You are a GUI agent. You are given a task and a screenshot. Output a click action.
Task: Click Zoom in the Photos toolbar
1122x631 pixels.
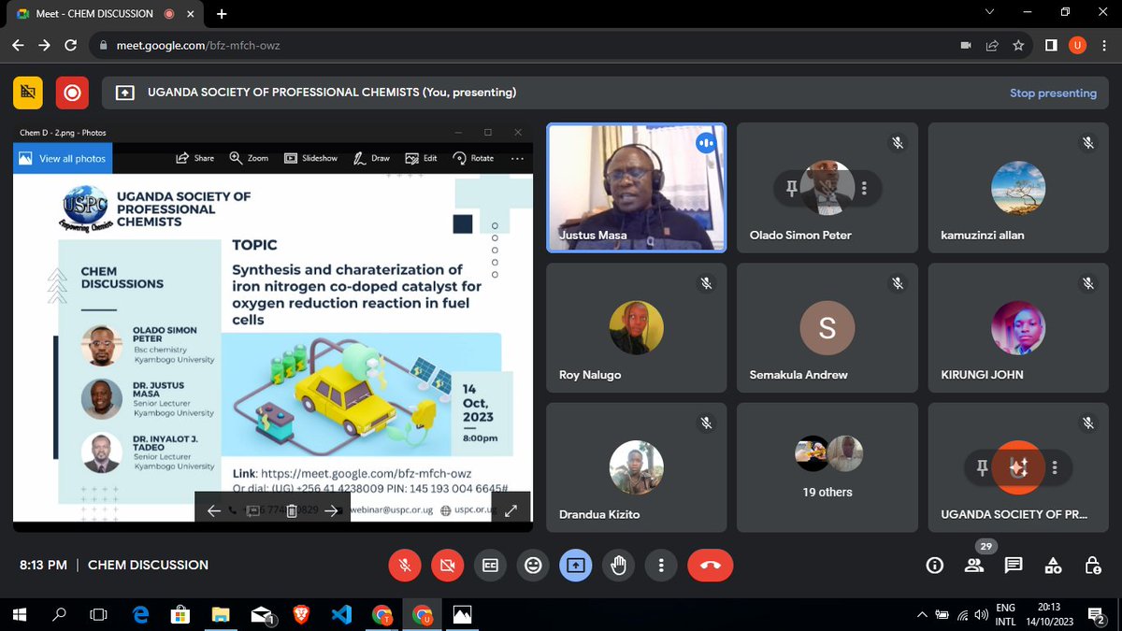pos(249,158)
